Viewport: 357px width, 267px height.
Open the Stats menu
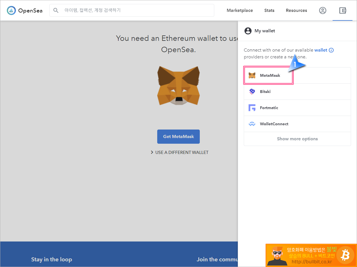click(269, 10)
